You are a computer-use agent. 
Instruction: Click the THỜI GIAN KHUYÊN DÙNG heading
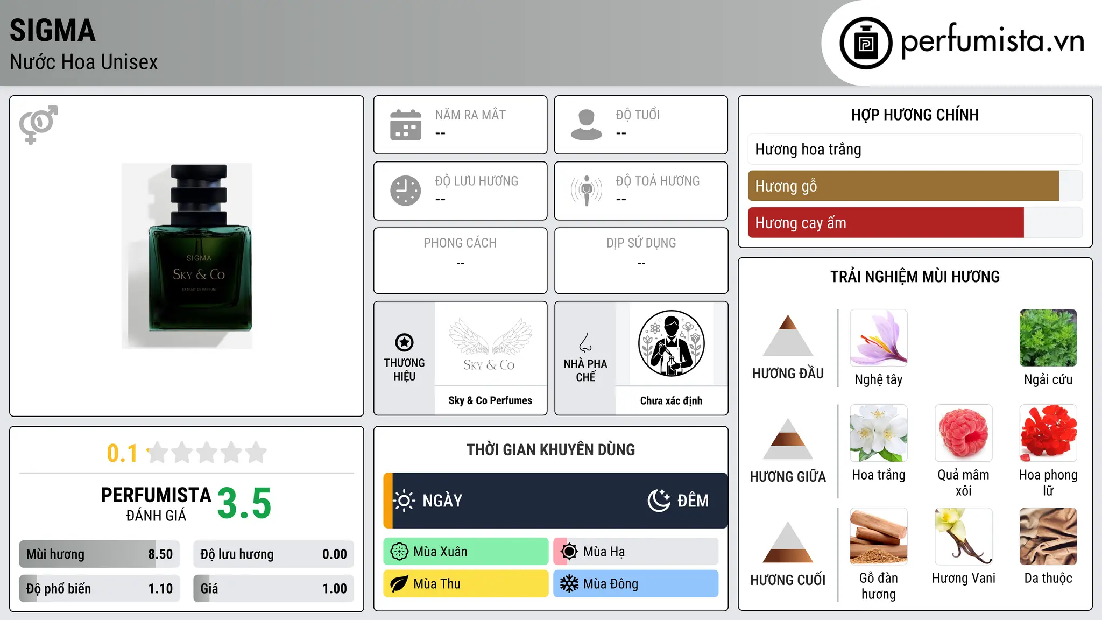tap(550, 449)
